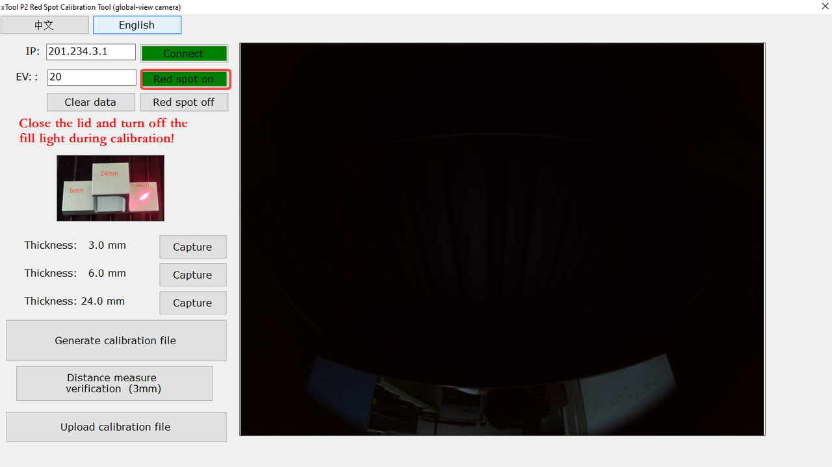Image resolution: width=832 pixels, height=467 pixels.
Task: Capture the 24.0 mm thickness sample
Action: pos(192,303)
